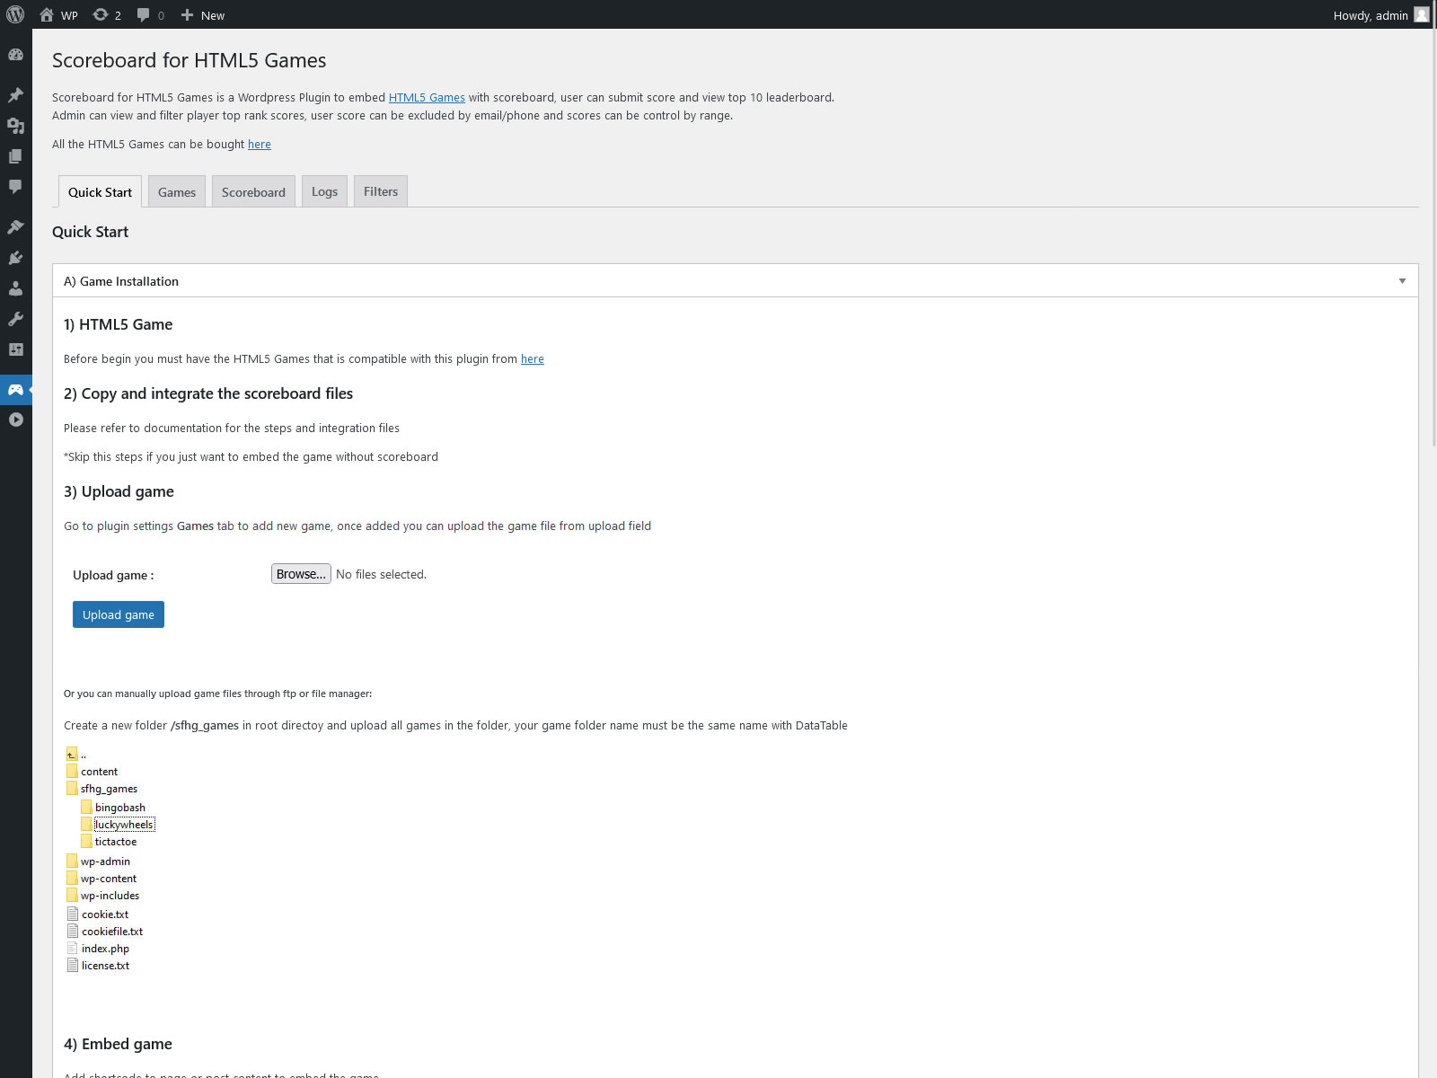Click the HTML5 Games link

(x=427, y=97)
